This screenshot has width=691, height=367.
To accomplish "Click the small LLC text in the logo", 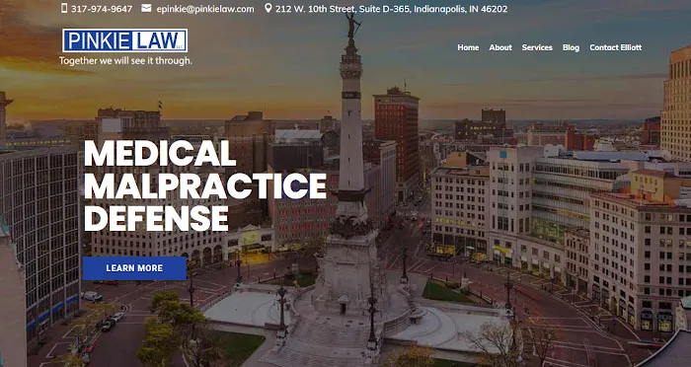I will (180, 46).
